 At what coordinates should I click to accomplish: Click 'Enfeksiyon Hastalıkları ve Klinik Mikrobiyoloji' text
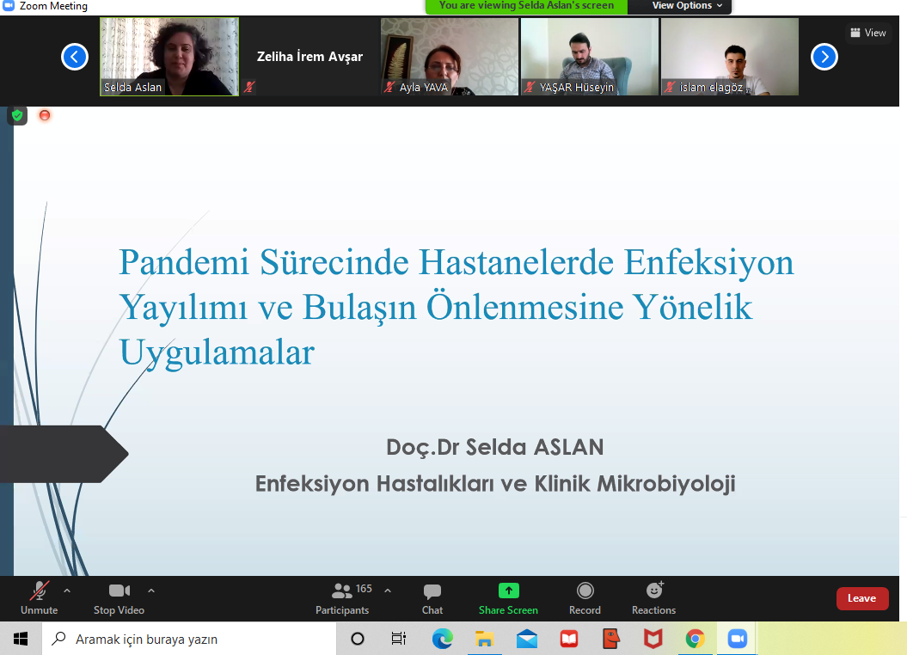495,483
